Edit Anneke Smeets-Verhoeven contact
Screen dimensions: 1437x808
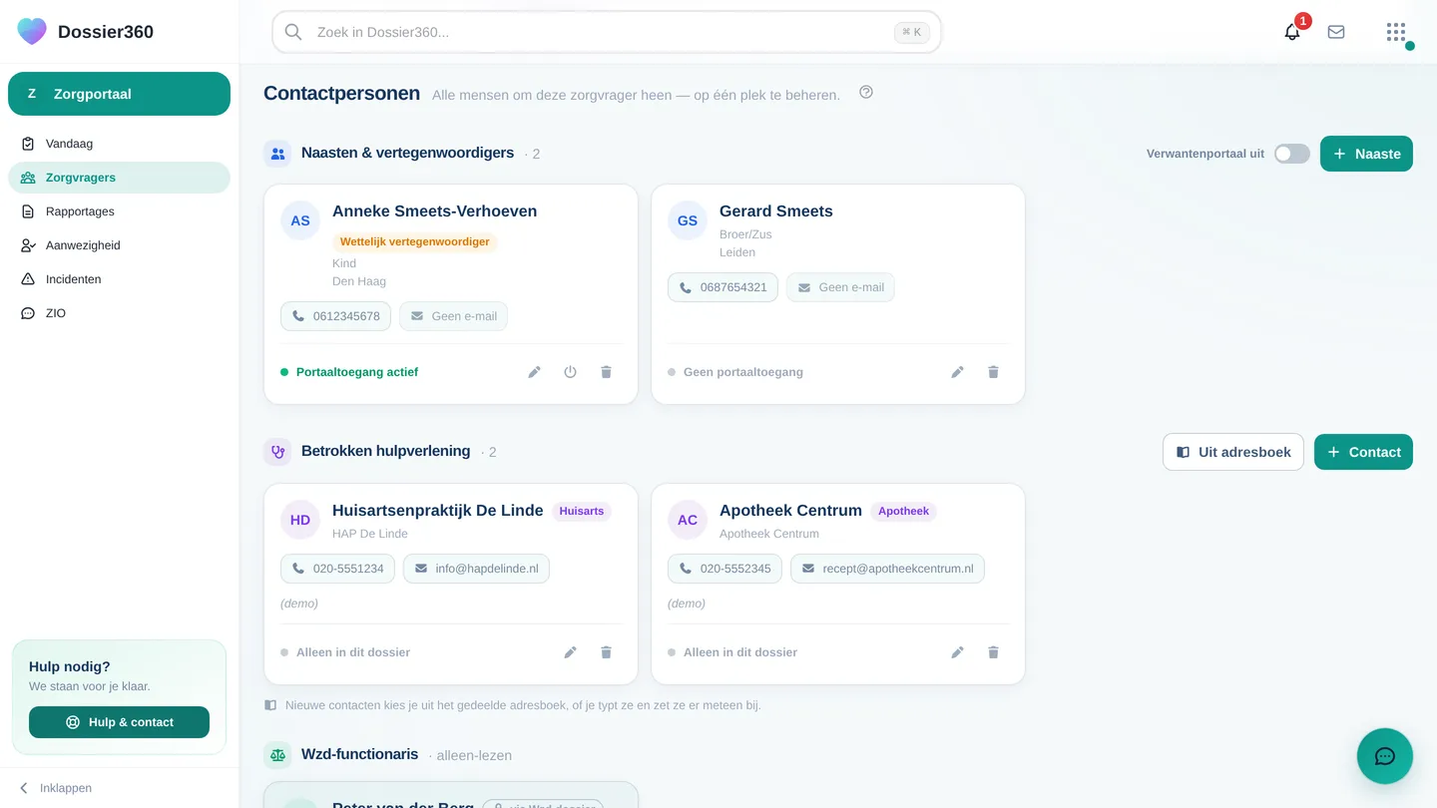pyautogui.click(x=535, y=372)
